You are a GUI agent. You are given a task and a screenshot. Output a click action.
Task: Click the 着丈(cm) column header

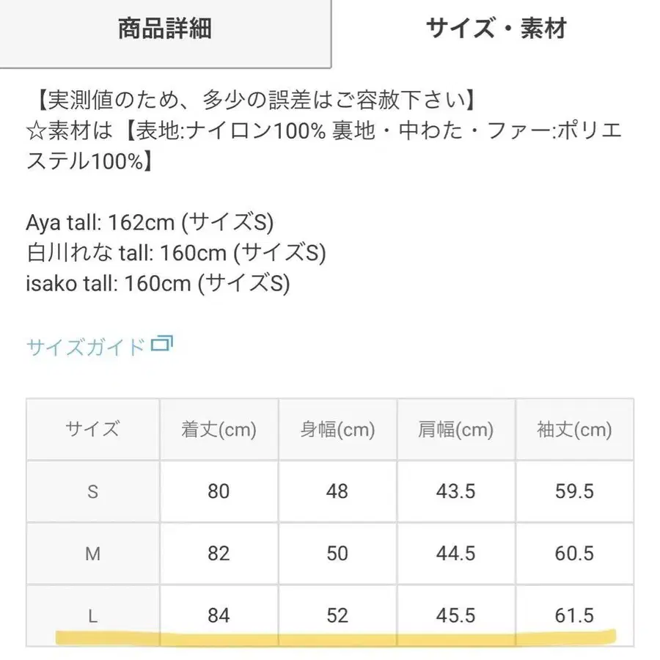(219, 429)
